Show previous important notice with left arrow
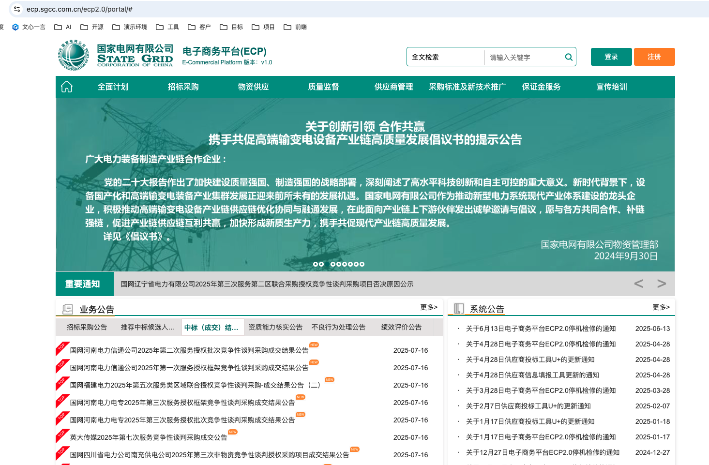The image size is (709, 465). coord(639,284)
